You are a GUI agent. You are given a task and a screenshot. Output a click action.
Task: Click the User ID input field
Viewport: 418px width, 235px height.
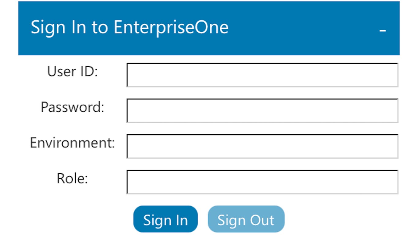tap(262, 75)
